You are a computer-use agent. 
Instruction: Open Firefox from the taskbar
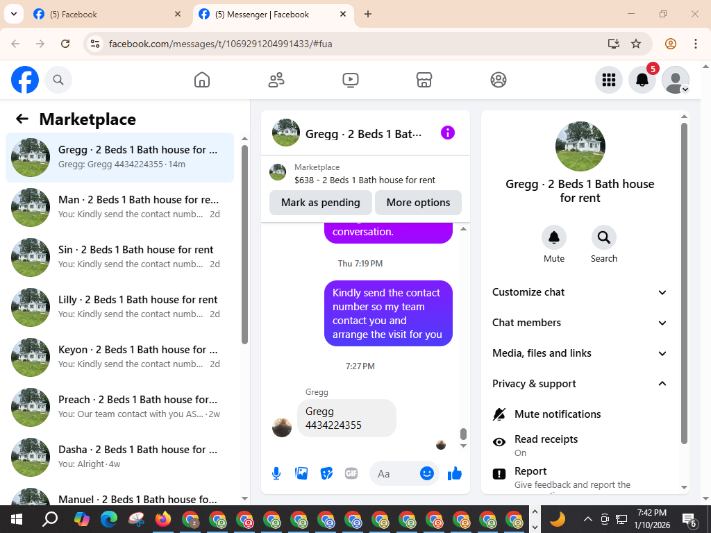pos(163,519)
